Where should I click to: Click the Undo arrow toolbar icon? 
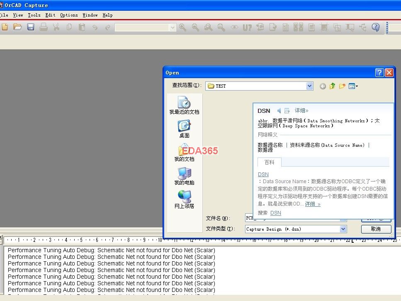pyautogui.click(x=95, y=27)
